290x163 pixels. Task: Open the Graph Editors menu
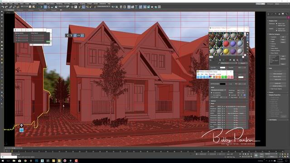tap(50, 4)
